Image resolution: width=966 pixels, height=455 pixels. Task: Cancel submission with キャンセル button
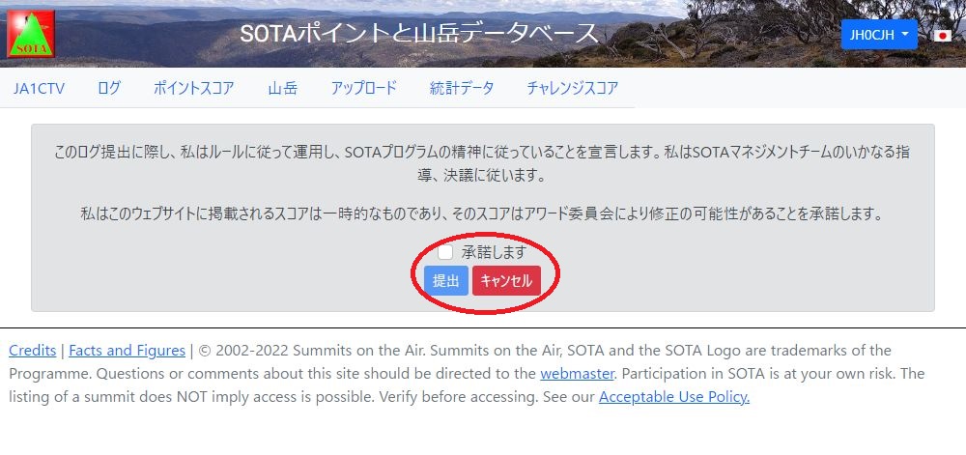pos(506,281)
